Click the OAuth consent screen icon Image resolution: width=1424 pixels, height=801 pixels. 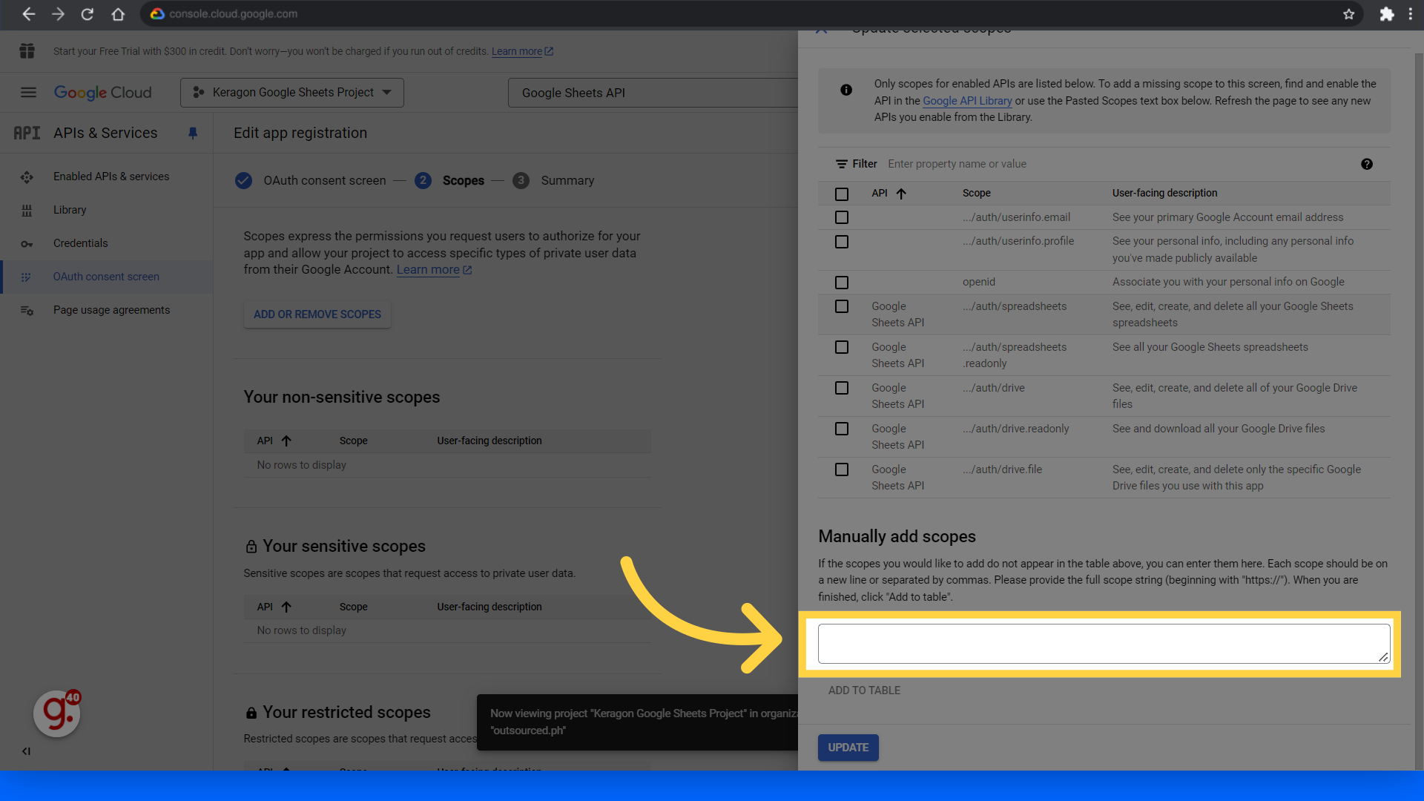27,277
